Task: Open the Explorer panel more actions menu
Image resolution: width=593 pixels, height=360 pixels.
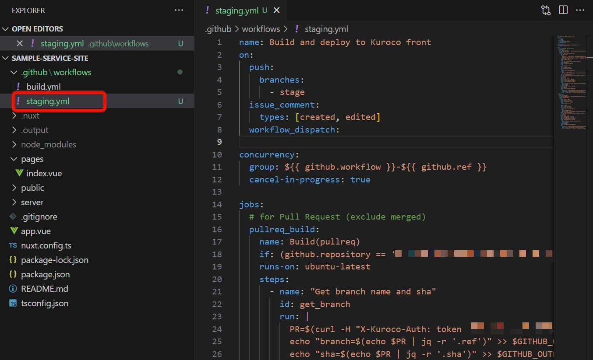Action: point(179,10)
